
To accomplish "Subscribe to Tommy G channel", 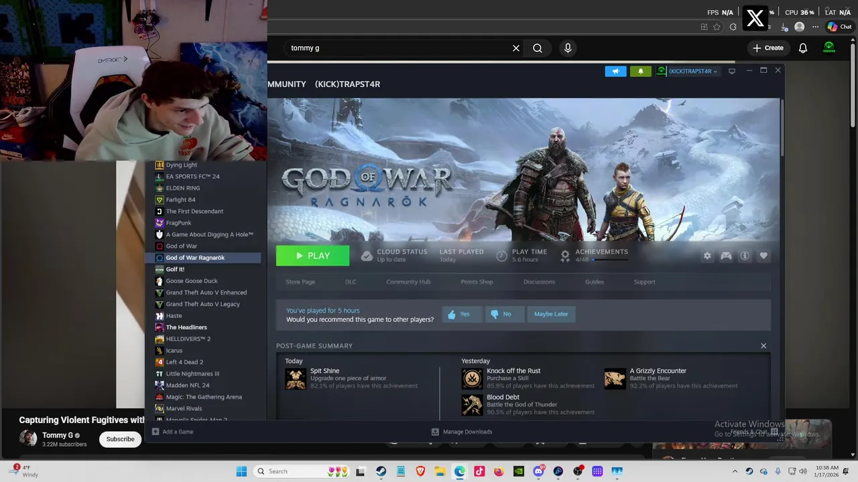I will tap(121, 439).
